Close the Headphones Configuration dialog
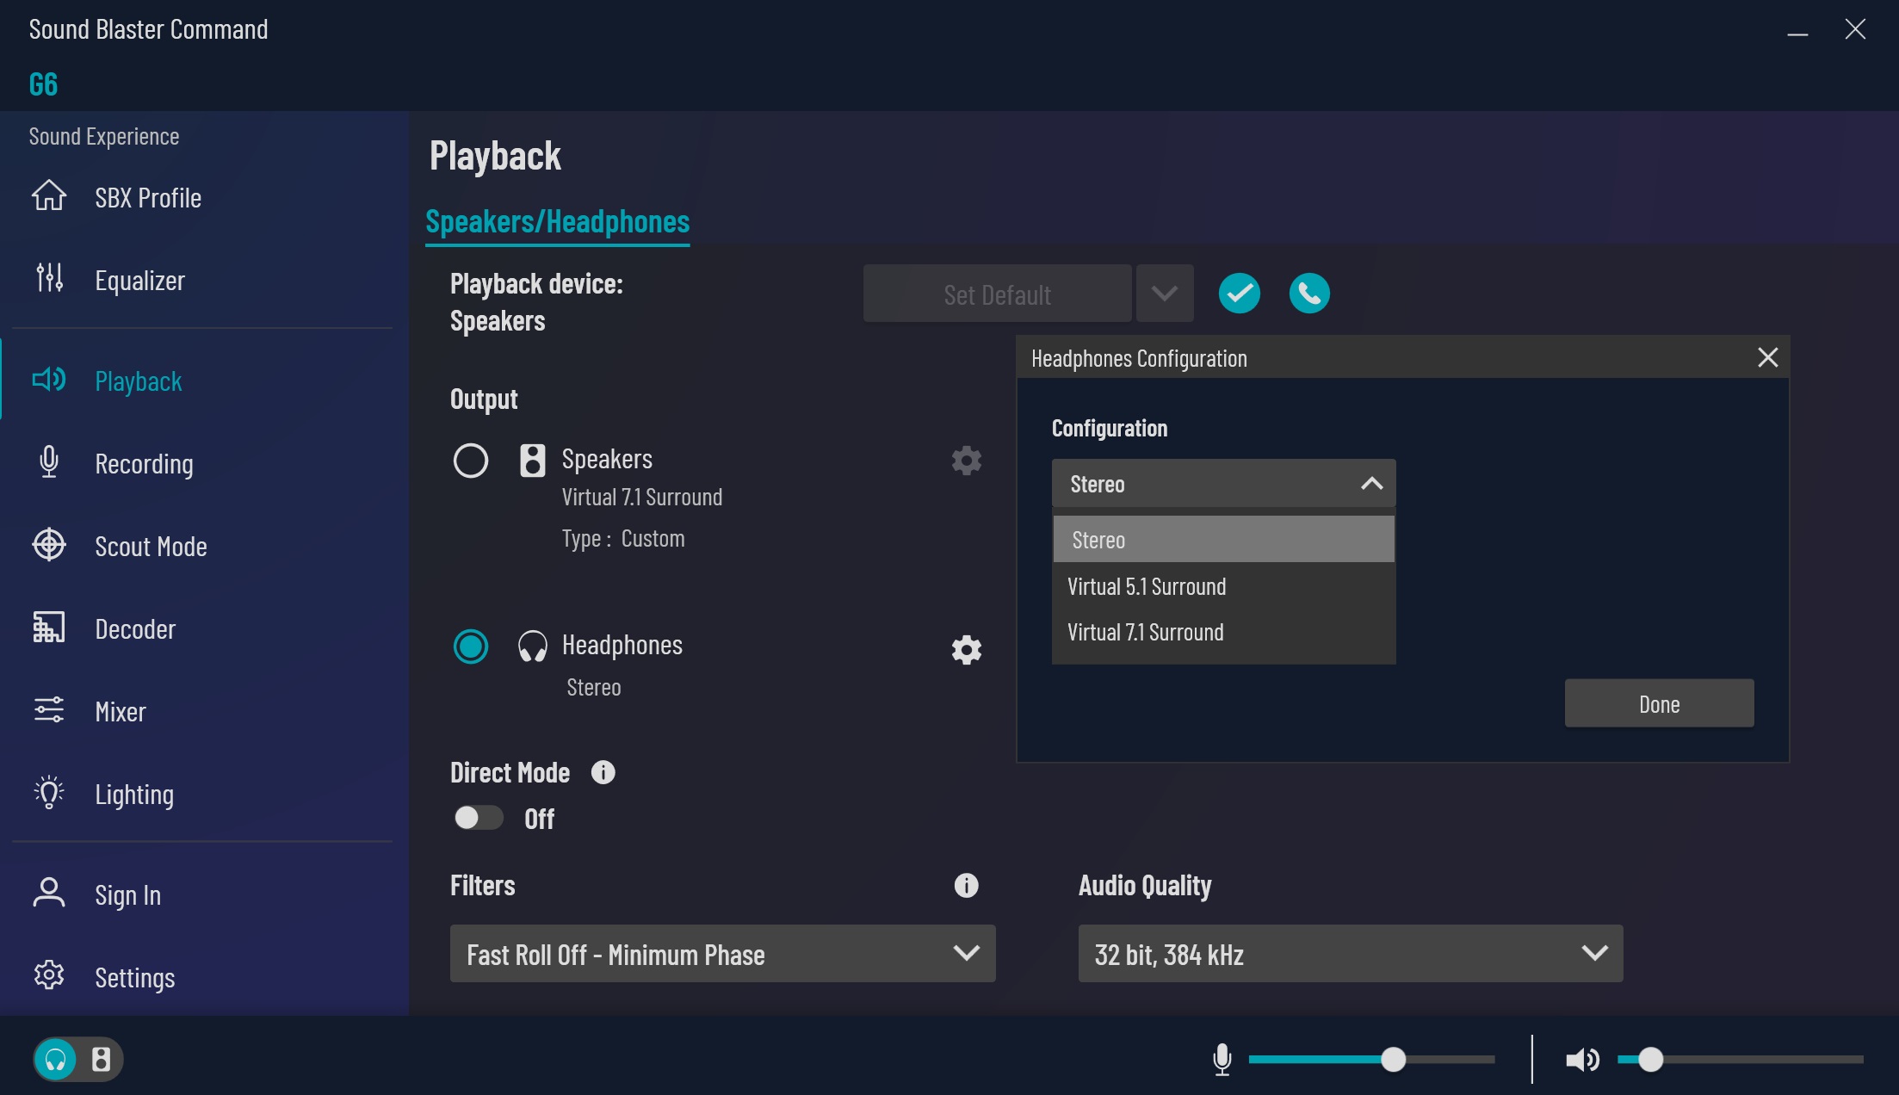 coord(1767,357)
